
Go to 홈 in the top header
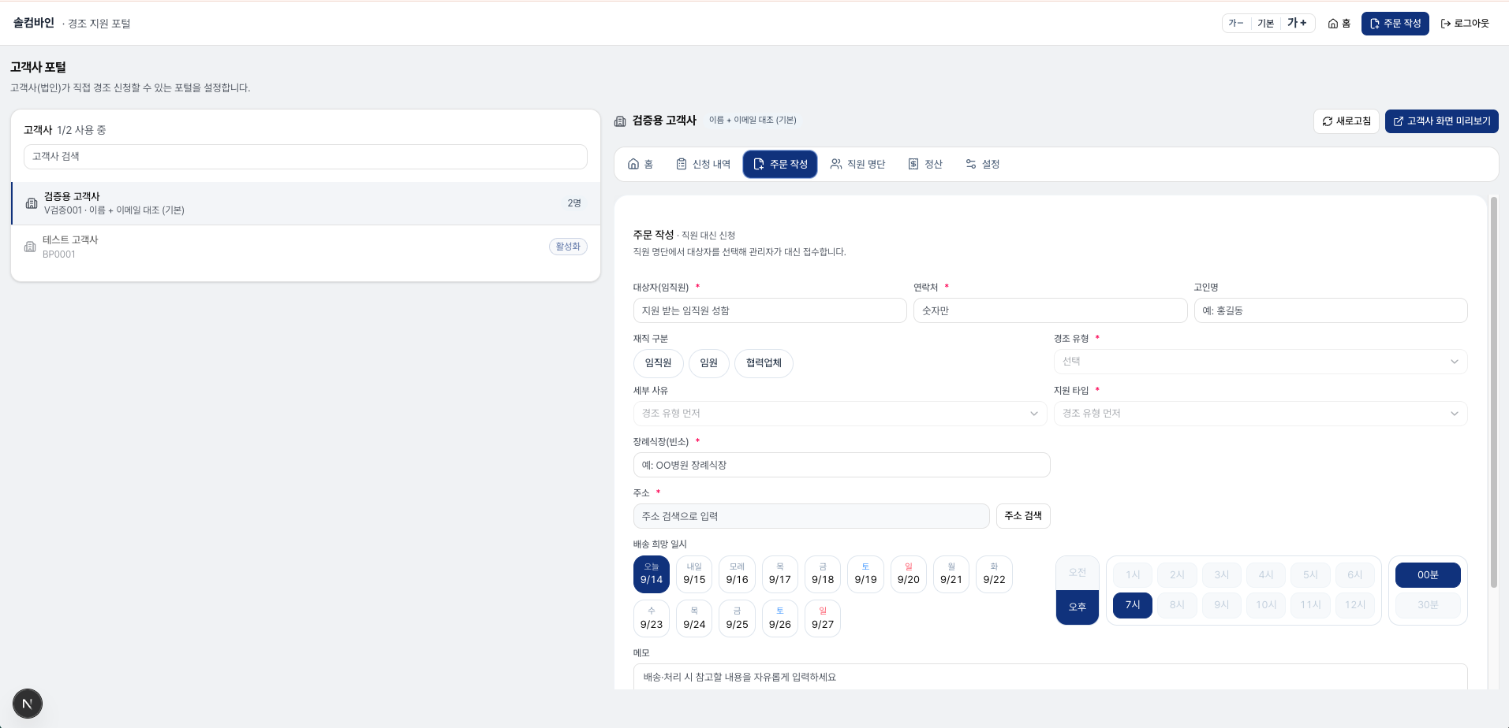coord(1339,23)
